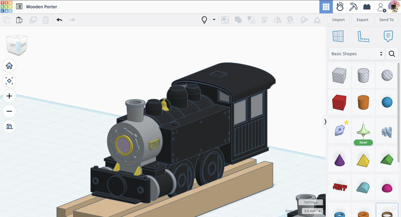Select the striped Box hole shape
The image size is (401, 217).
pos(339,75)
